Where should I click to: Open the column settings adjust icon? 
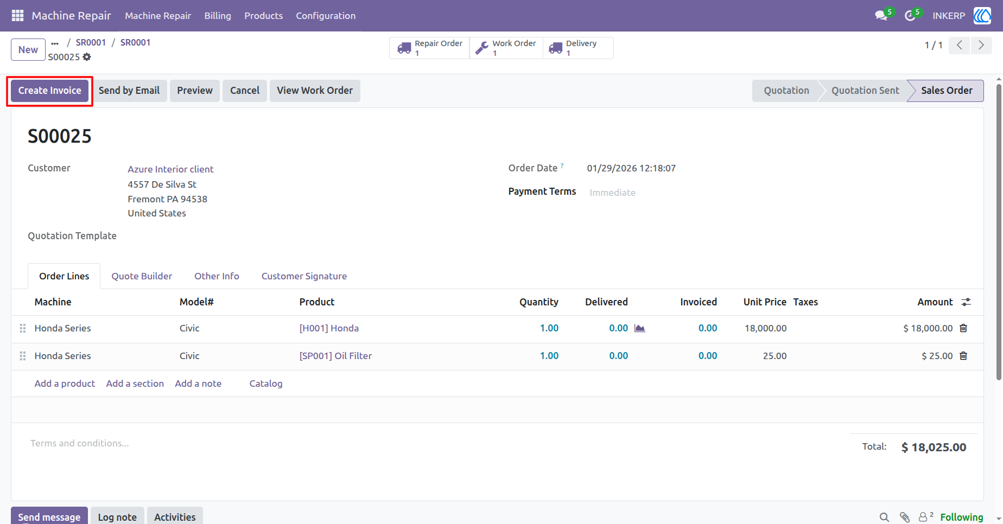click(x=966, y=302)
